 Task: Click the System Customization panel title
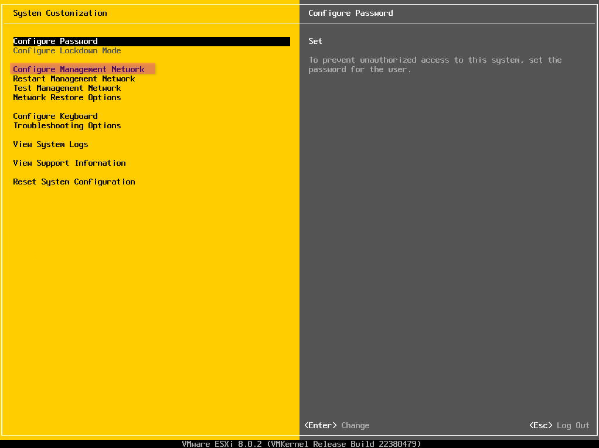click(x=60, y=13)
